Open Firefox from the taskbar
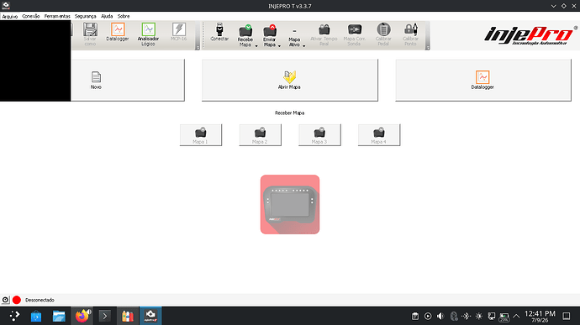 click(x=82, y=316)
